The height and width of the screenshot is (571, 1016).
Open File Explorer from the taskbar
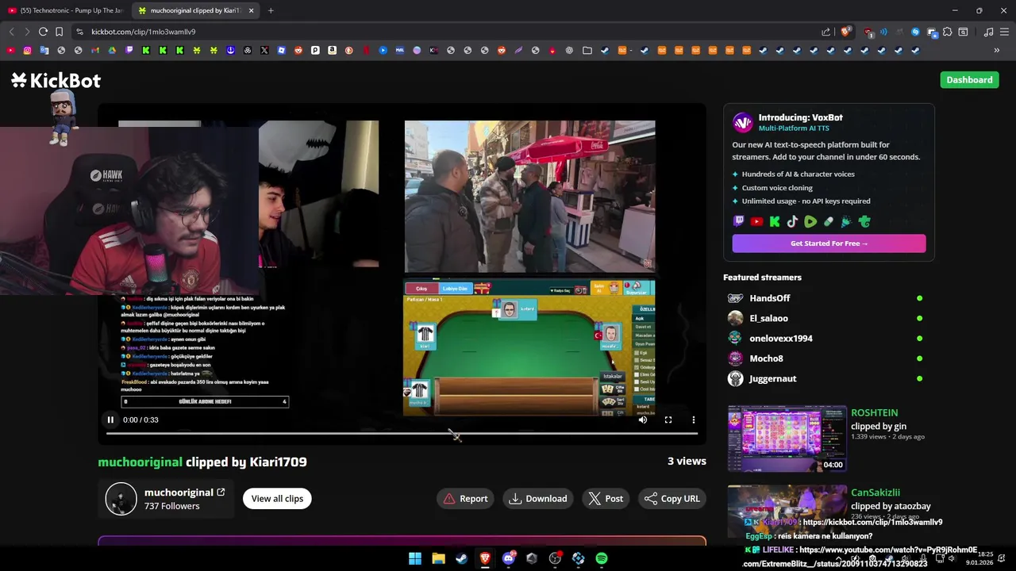click(438, 558)
